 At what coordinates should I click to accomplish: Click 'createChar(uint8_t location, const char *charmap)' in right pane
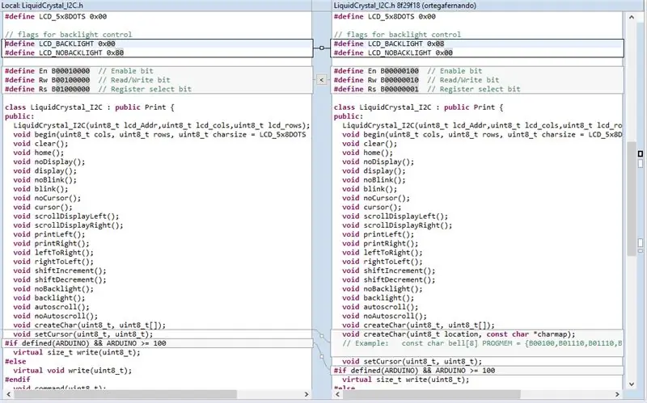pyautogui.click(x=459, y=334)
